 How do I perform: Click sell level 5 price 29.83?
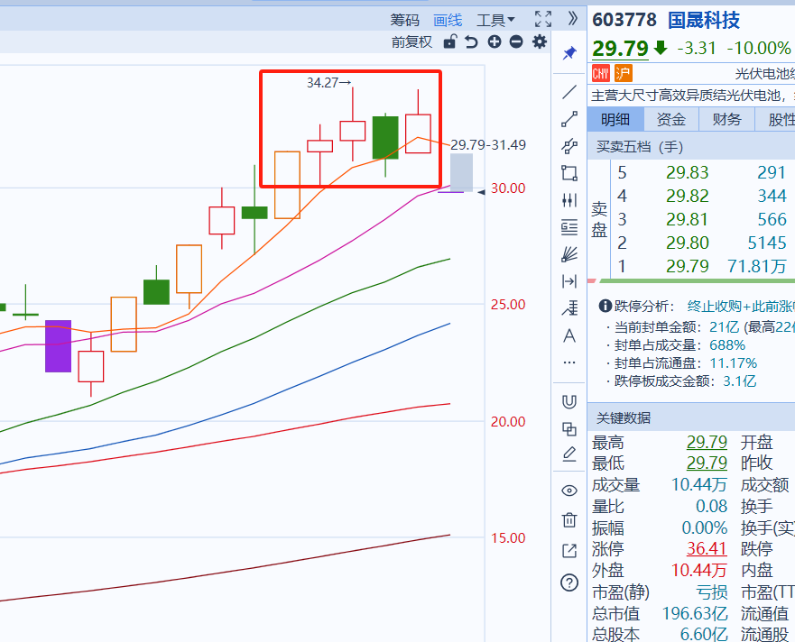point(687,173)
